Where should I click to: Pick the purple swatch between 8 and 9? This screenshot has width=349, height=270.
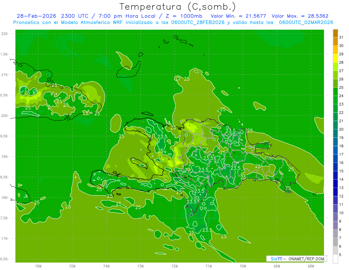coord(335,225)
